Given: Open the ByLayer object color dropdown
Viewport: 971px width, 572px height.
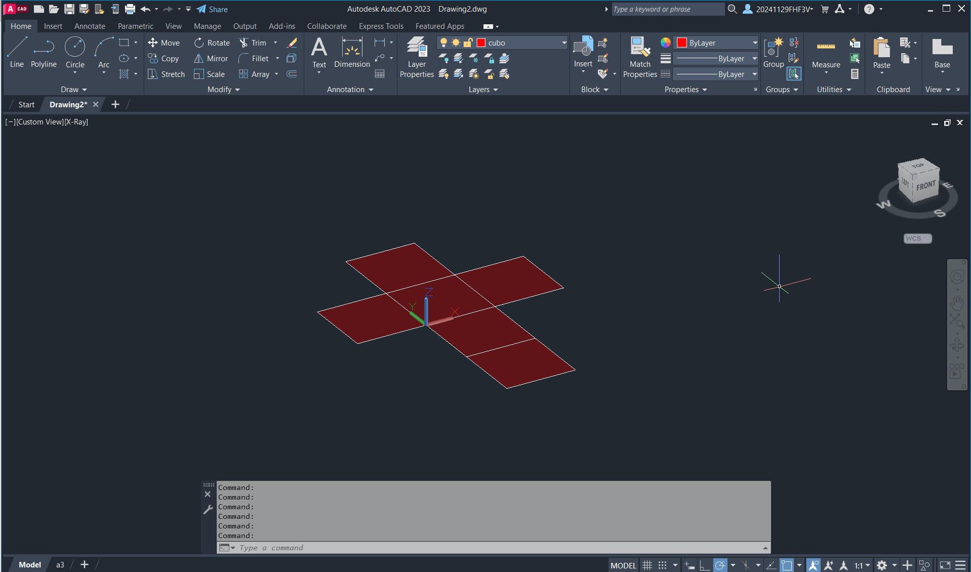Looking at the screenshot, I should 755,43.
